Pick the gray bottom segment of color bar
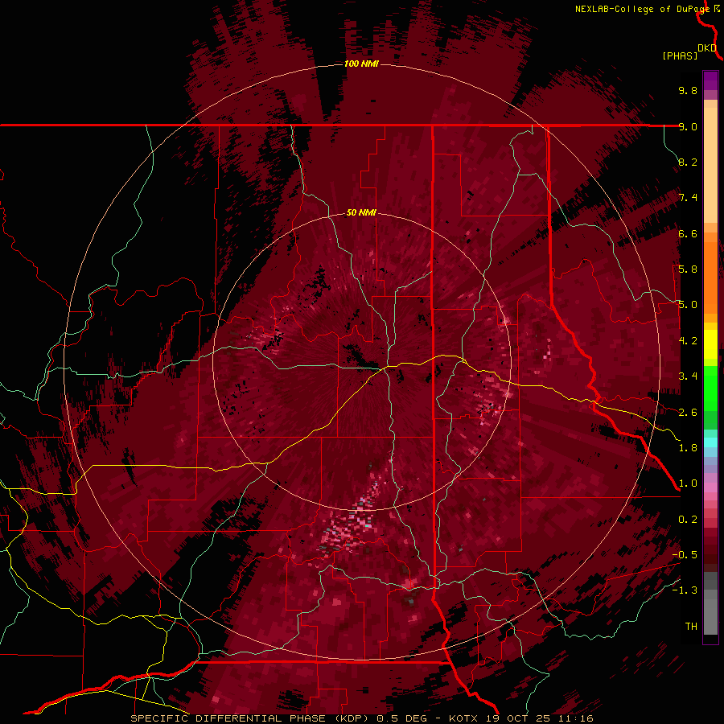Viewport: 724px width, 724px height. [710, 619]
